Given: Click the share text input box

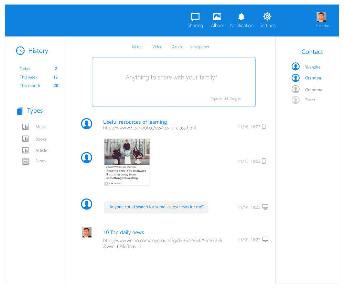Looking at the screenshot, I should coord(173,82).
